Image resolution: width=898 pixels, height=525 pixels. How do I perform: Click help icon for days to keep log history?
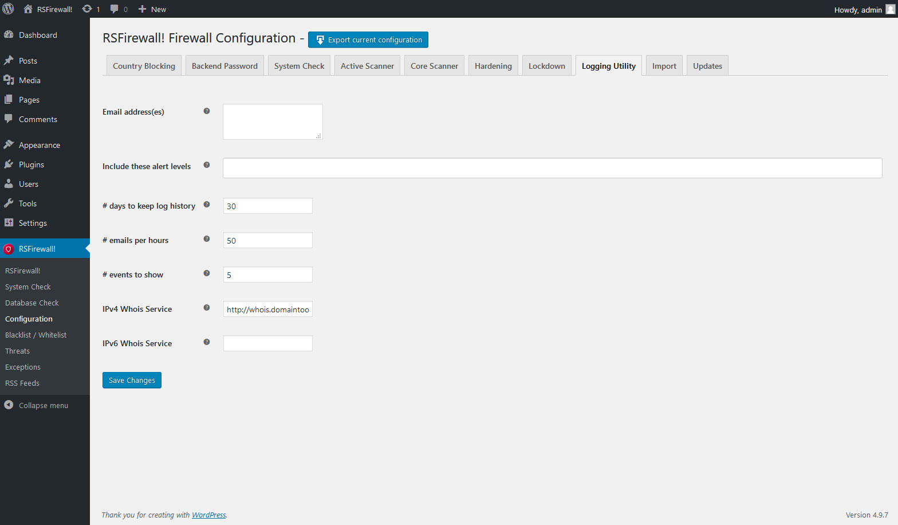point(207,205)
